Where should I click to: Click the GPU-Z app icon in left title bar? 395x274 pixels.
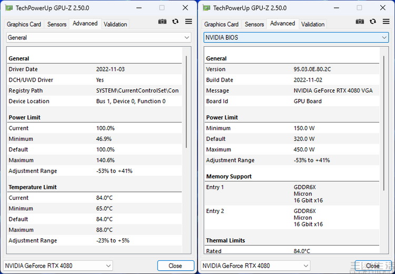pos(9,8)
